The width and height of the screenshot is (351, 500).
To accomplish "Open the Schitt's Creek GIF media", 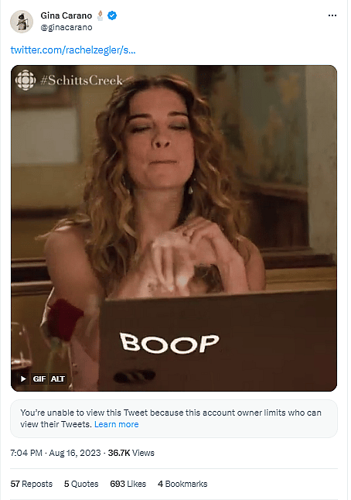I will [174, 228].
